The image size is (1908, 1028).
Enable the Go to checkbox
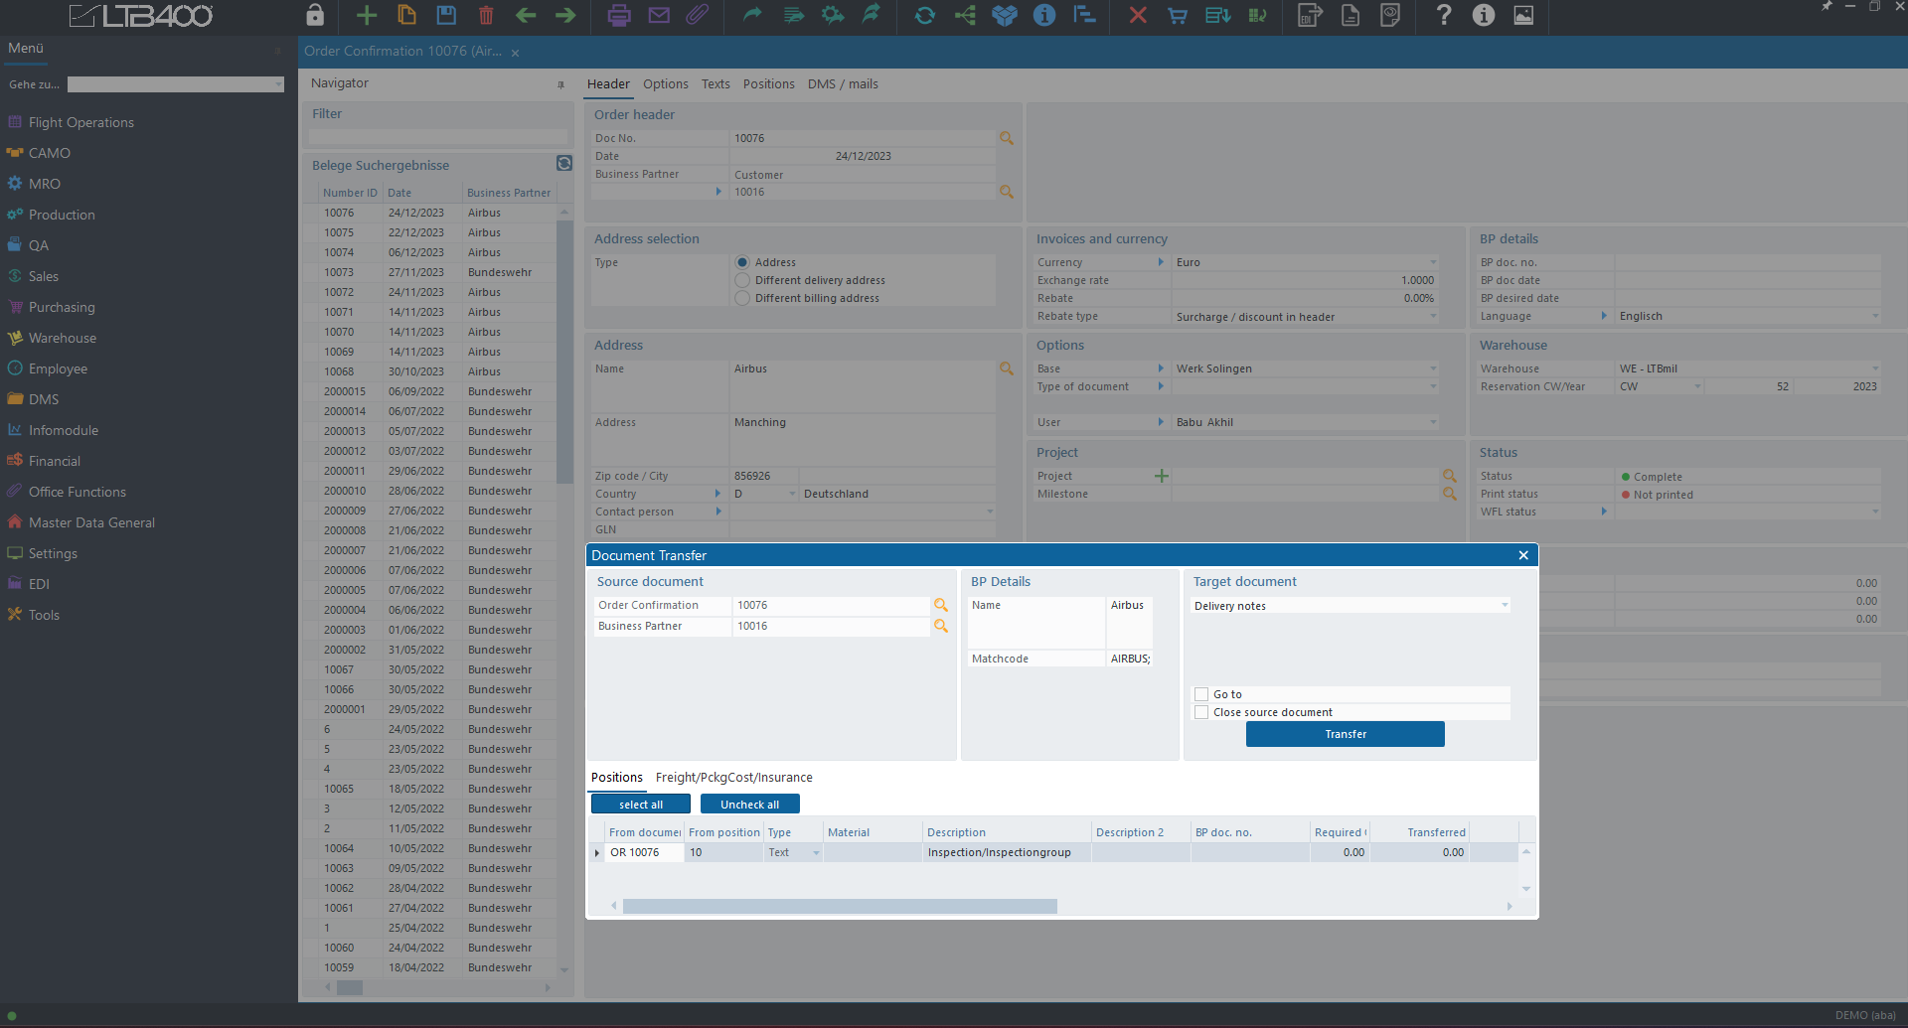pyautogui.click(x=1201, y=694)
